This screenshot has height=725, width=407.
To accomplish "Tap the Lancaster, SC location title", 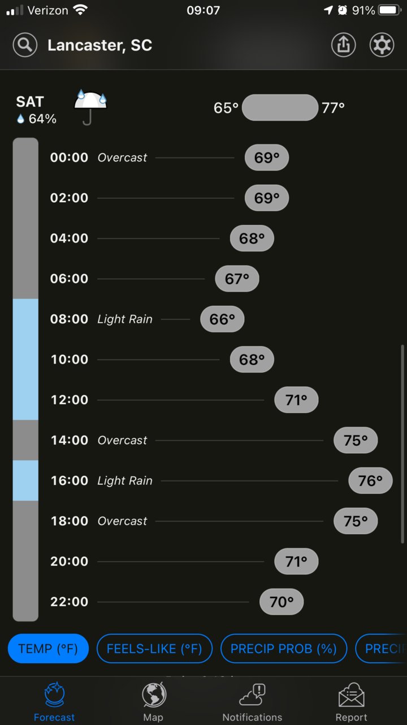I will [x=99, y=45].
